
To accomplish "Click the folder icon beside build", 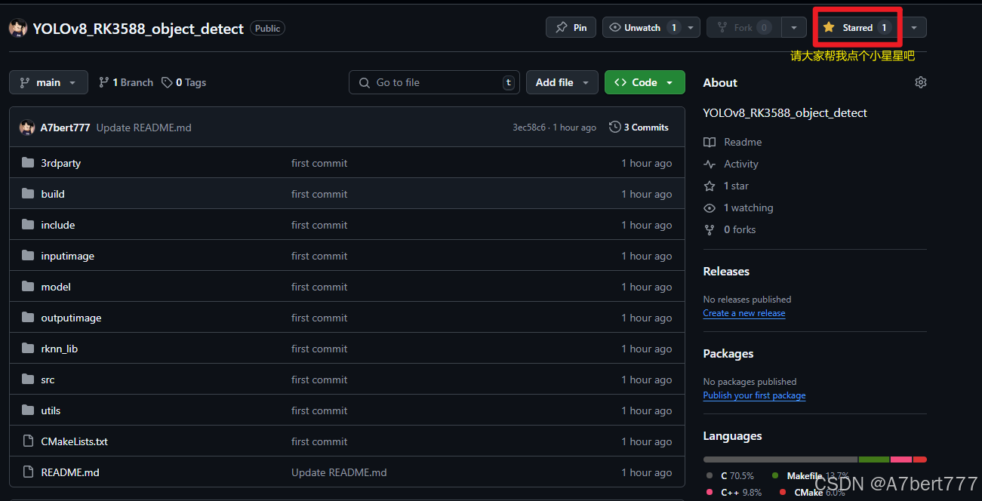I will [x=28, y=194].
